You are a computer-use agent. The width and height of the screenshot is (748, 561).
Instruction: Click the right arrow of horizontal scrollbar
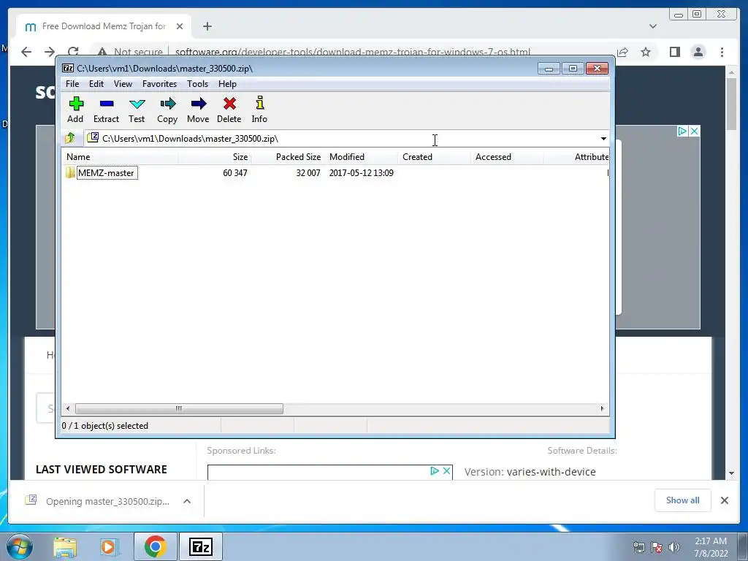(602, 409)
